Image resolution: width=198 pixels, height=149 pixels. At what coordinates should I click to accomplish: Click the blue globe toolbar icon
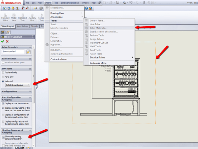(86, 8)
